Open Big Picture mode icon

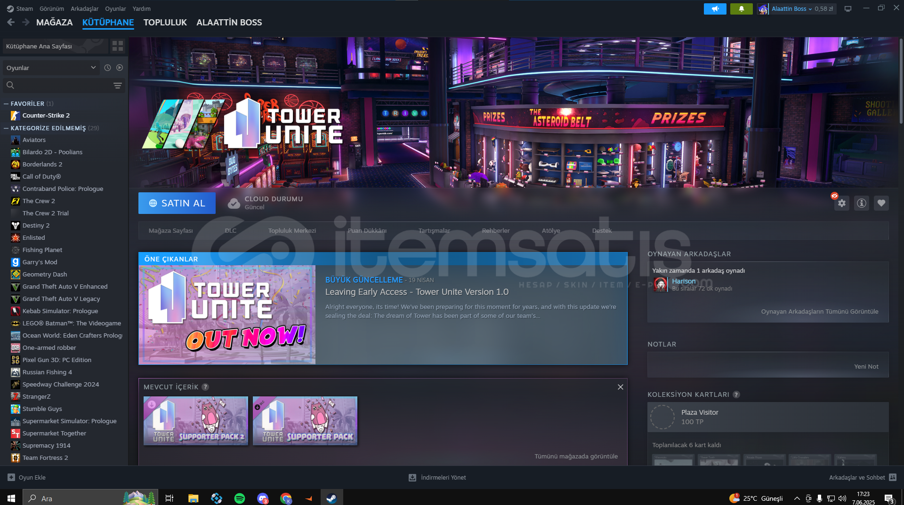tap(847, 9)
